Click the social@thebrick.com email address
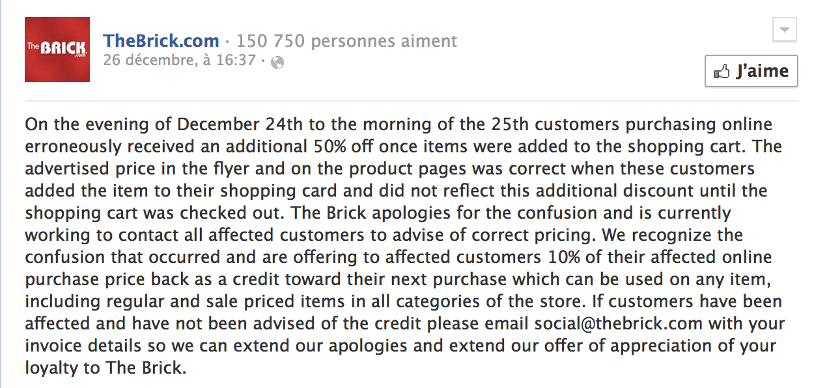Screen dimensions: 814x388 pos(619,324)
